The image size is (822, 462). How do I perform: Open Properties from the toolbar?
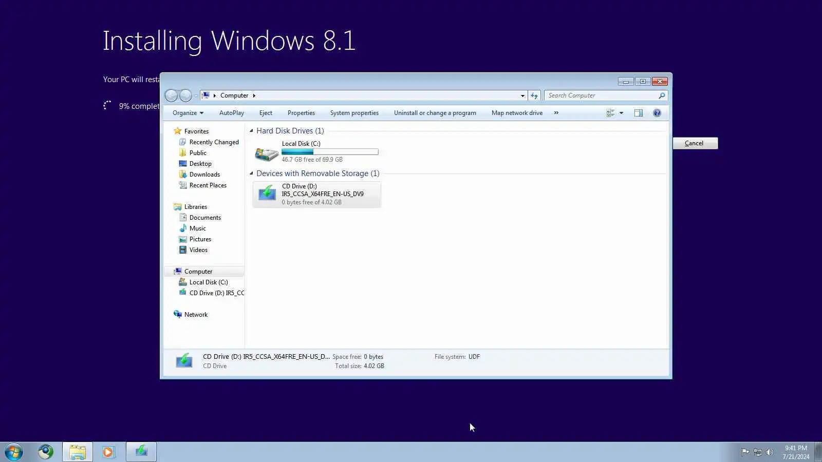pyautogui.click(x=301, y=113)
